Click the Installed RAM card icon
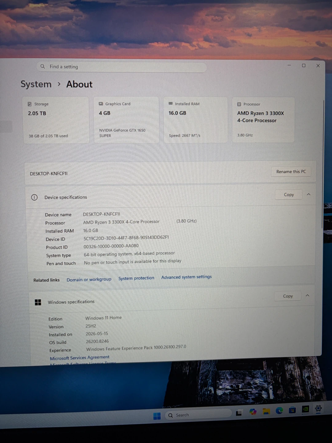The image size is (332, 443). coord(171,104)
